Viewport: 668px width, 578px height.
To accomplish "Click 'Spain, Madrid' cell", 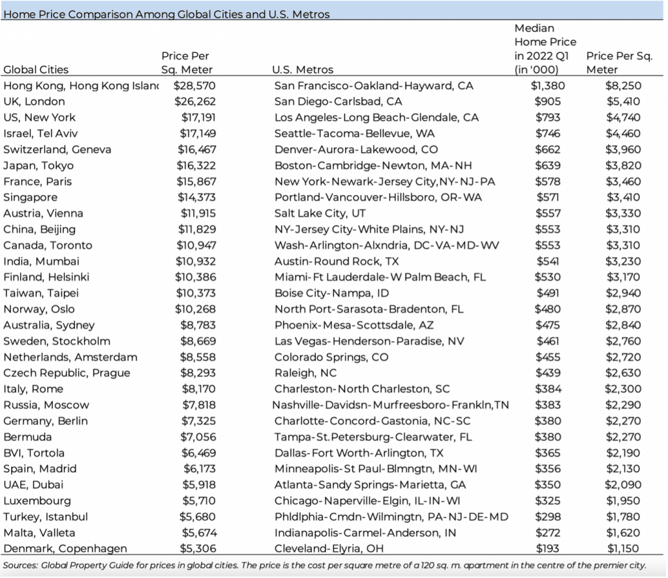I will pyautogui.click(x=40, y=469).
